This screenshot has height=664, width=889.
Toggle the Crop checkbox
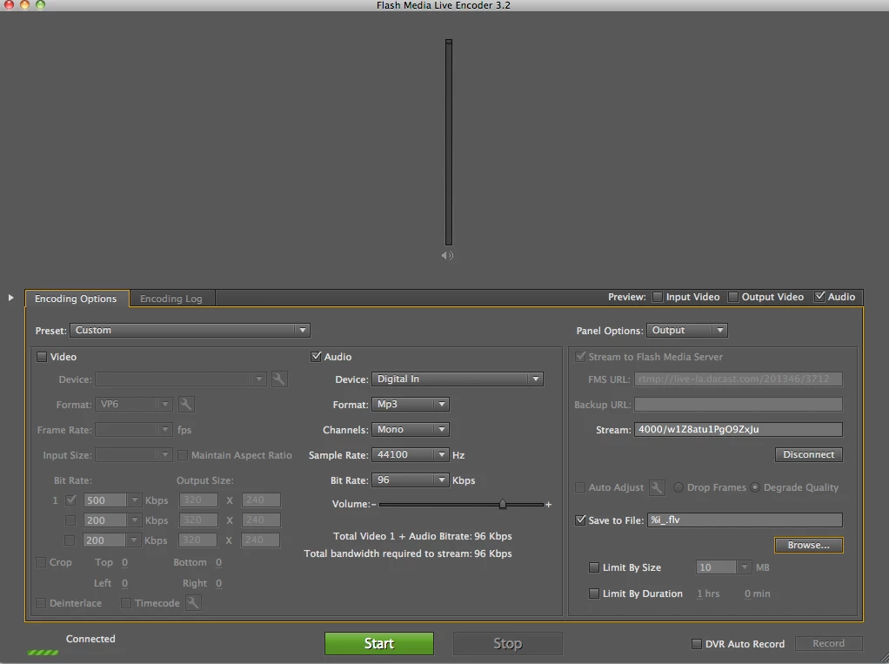[41, 562]
